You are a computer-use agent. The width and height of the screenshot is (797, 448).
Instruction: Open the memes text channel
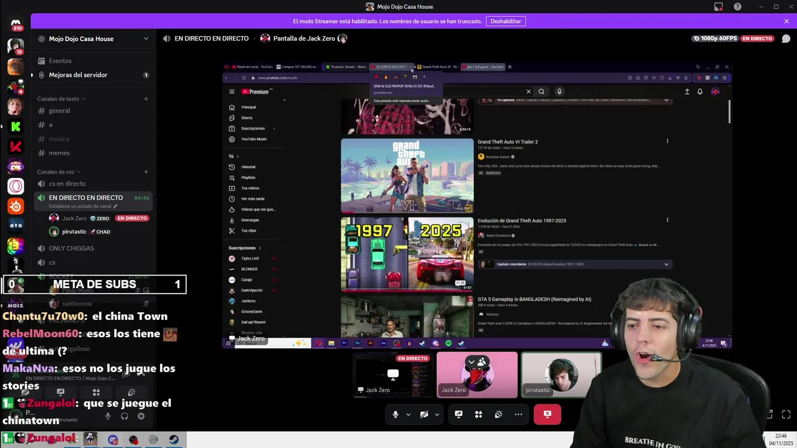coord(93,153)
